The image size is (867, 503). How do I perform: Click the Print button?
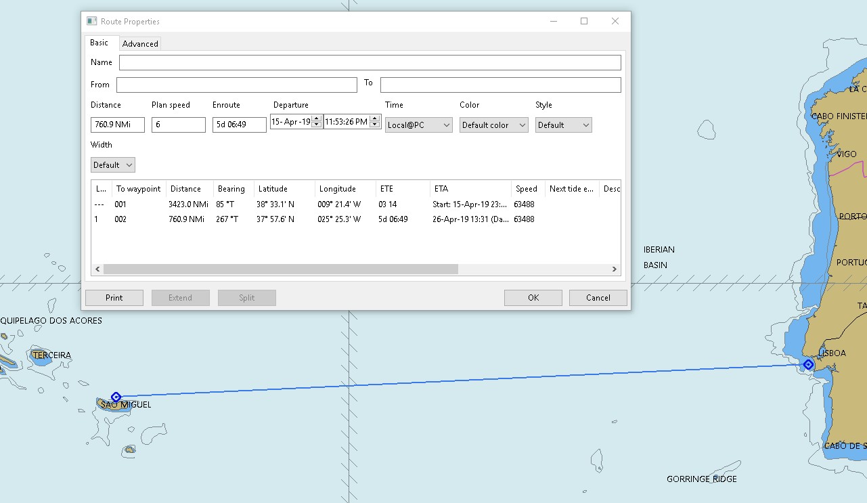114,298
